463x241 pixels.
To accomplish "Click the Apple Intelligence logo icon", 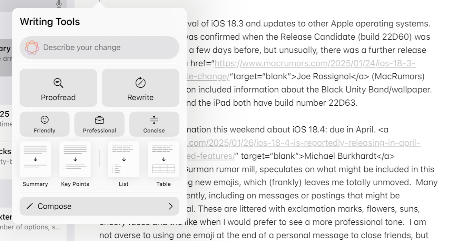I will [32, 48].
